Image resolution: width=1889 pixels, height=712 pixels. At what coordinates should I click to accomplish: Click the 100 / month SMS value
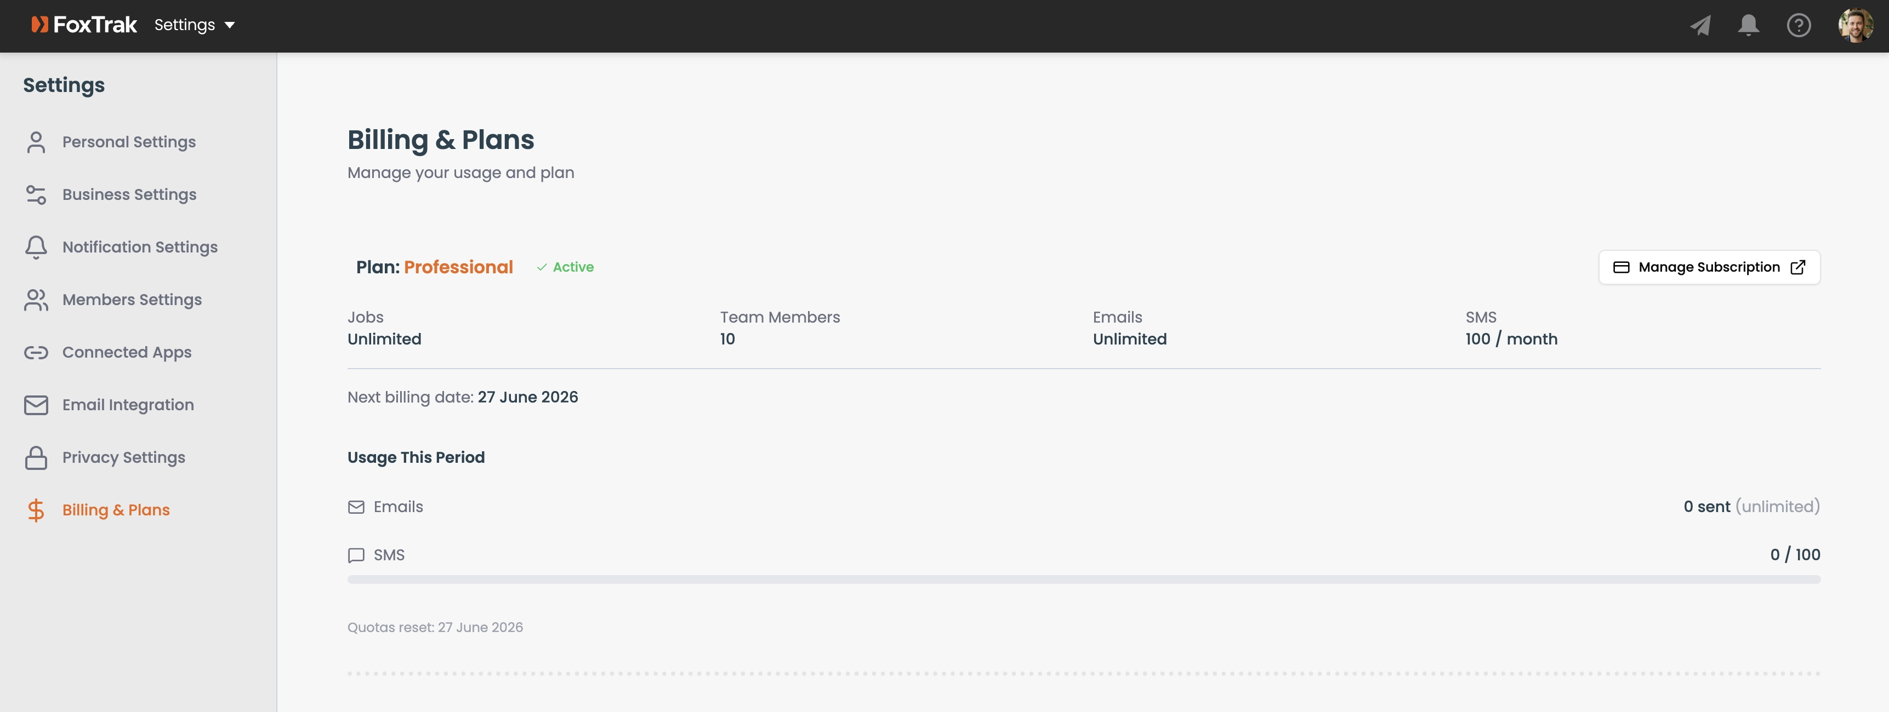pyautogui.click(x=1511, y=339)
